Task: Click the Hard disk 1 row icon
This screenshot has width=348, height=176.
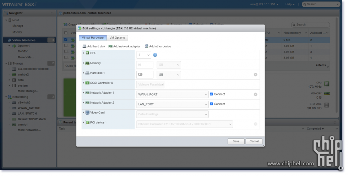Action: coord(87,73)
